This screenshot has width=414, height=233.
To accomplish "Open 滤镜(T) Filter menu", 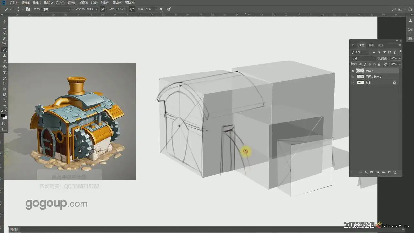I will (83, 2).
